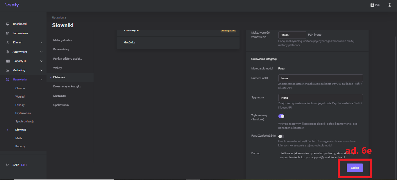
Task: Click the Ustawienia gear icon
Action: pyautogui.click(x=8, y=80)
